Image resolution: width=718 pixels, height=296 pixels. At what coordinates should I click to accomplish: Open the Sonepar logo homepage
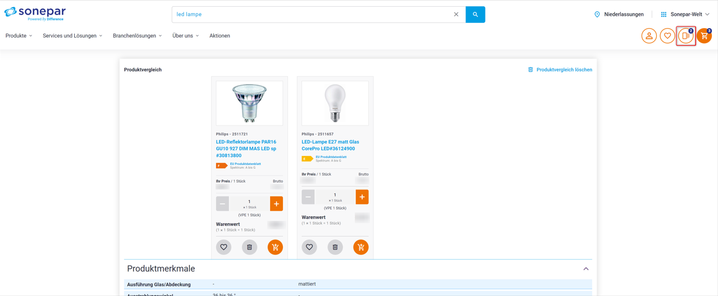tap(35, 13)
